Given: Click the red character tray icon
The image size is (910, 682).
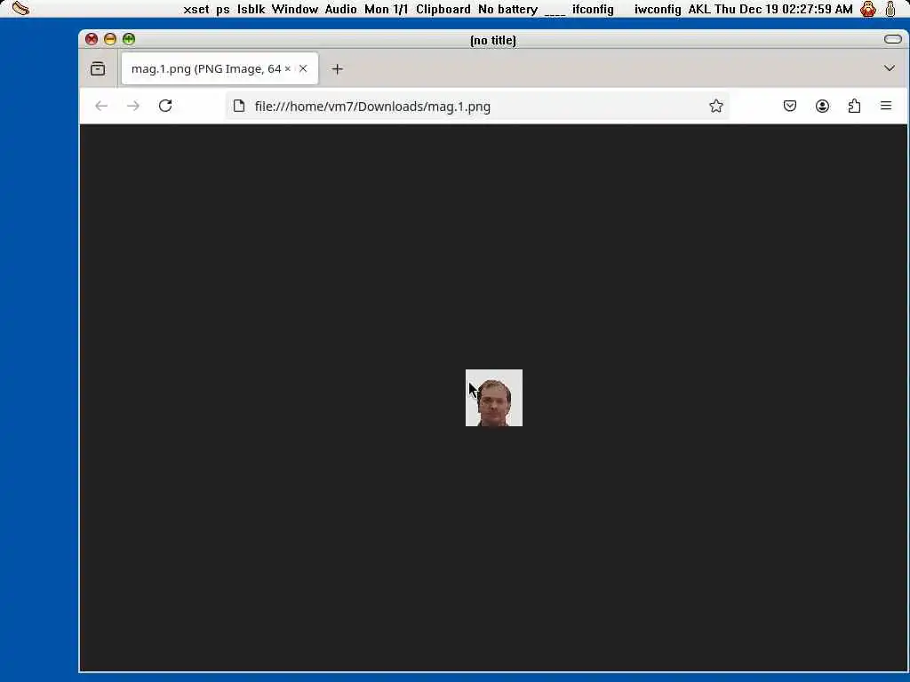Looking at the screenshot, I should 868,9.
